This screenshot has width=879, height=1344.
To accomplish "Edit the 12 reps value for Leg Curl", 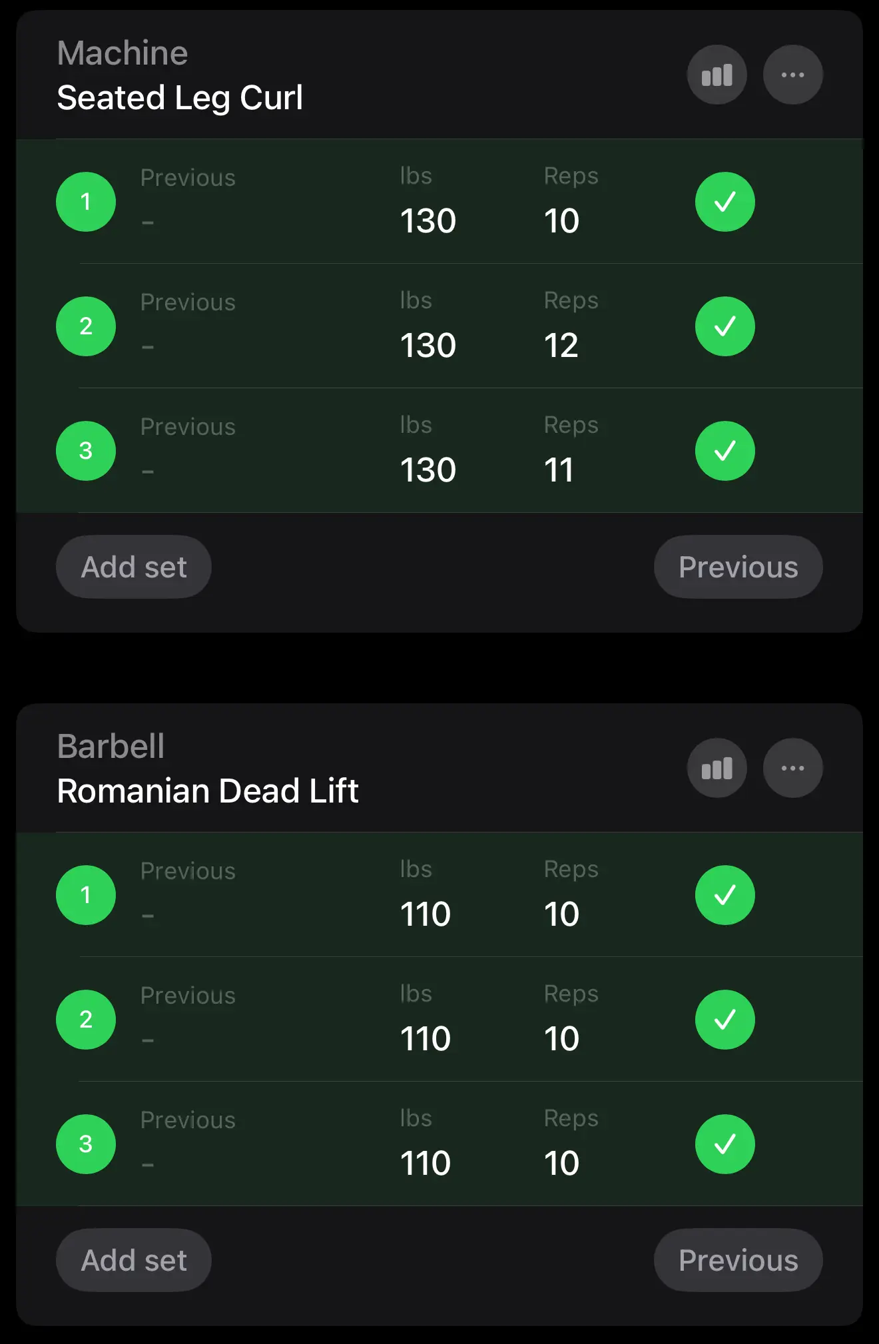I will coord(561,345).
